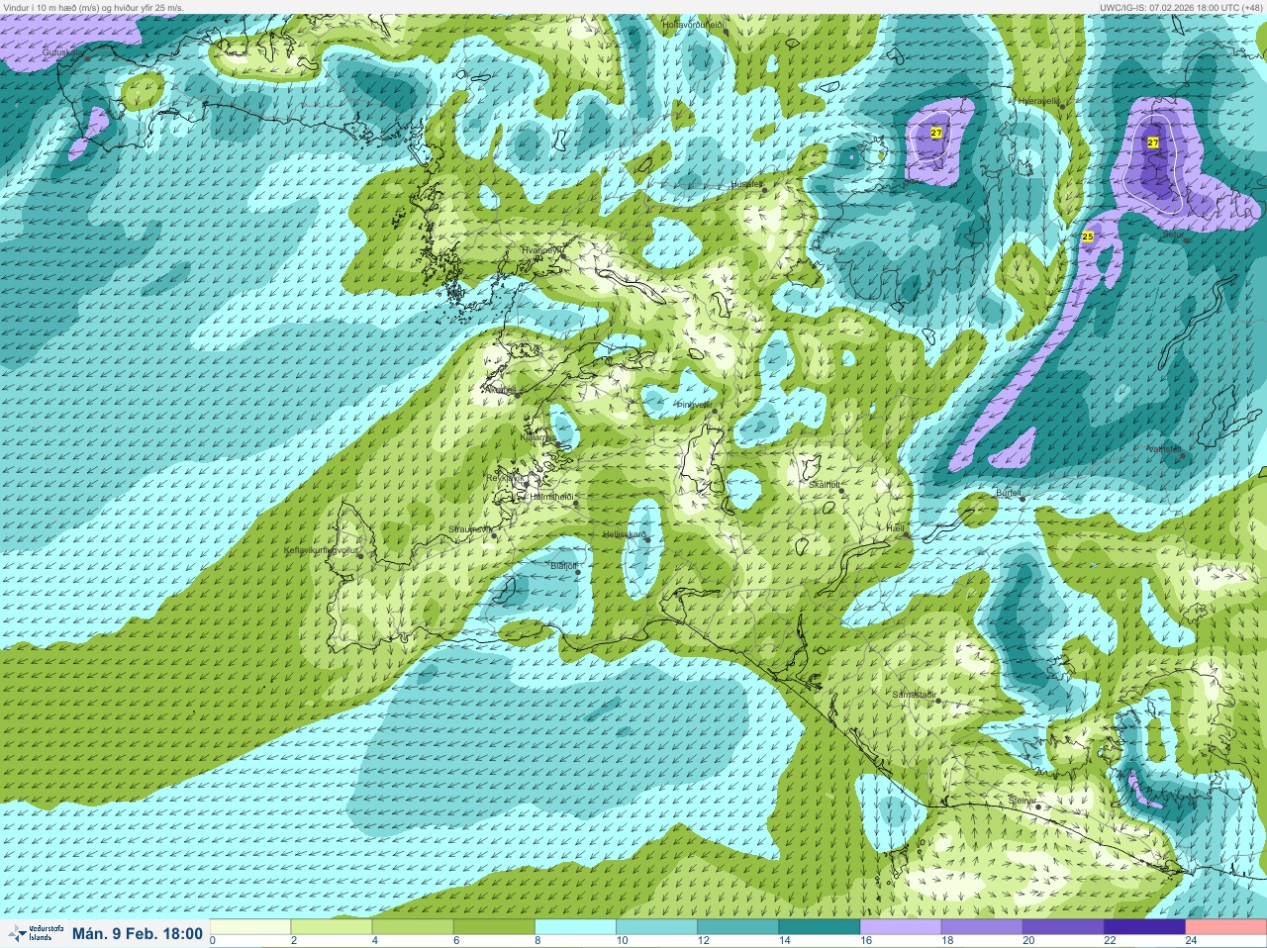Select the 14–16 m/s dark teal legend swatch
Screen dimensions: 1267x948
pyautogui.click(x=819, y=927)
